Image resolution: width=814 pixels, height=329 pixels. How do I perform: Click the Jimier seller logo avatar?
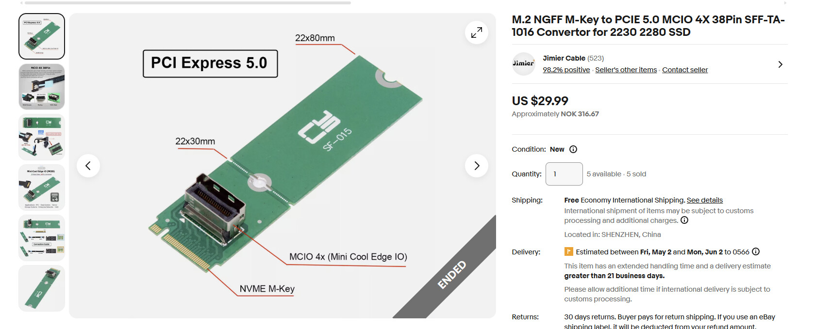pyautogui.click(x=524, y=64)
